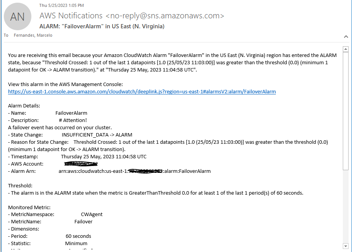Select the CWAgent MetricNamespace value
352x252 pixels.
click(91, 214)
